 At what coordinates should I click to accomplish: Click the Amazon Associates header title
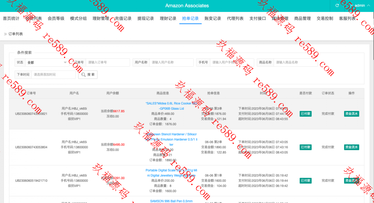[x=187, y=6]
